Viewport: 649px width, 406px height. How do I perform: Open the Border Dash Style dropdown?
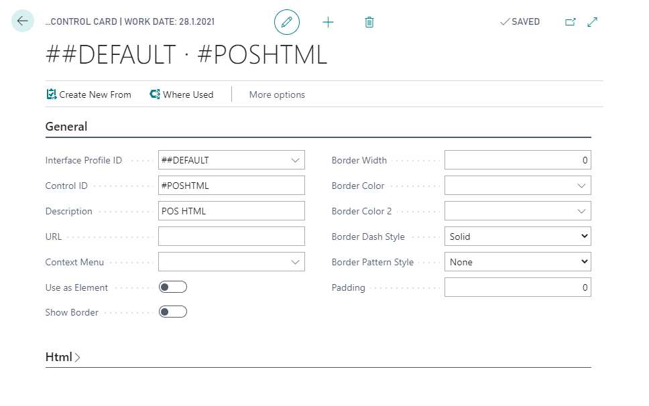[518, 236]
